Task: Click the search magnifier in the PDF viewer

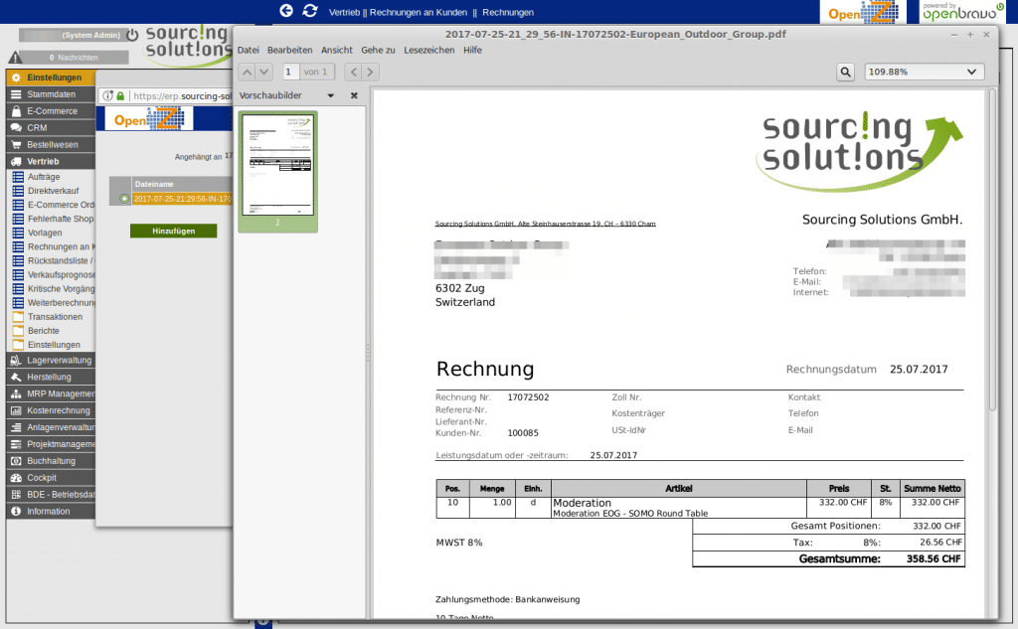Action: [845, 73]
